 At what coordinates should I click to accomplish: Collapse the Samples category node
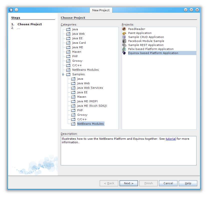point(63,74)
